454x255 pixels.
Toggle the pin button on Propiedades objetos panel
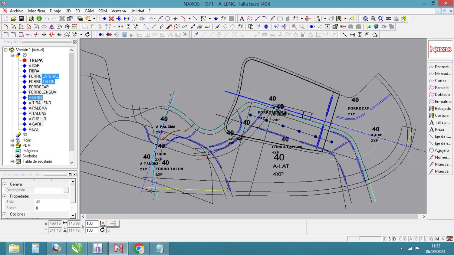70,175
